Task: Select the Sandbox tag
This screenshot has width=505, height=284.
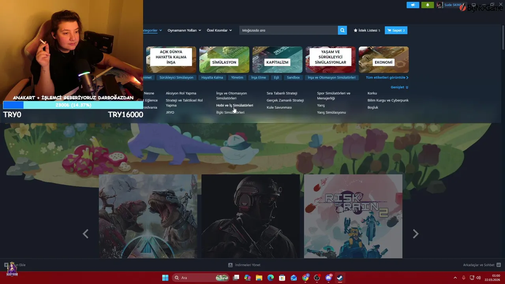Action: click(293, 77)
